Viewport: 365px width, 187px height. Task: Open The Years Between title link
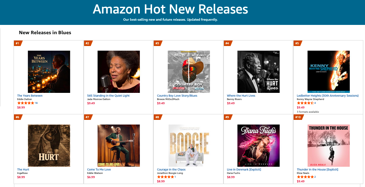pyautogui.click(x=30, y=95)
